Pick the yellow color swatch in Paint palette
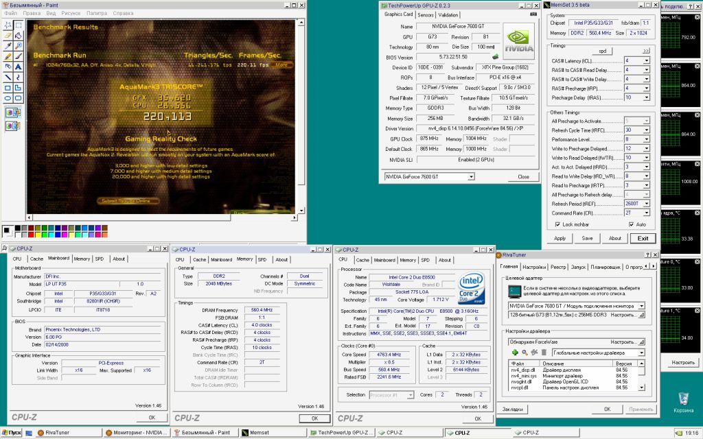Screen dimensions: 703x439 point(38,235)
